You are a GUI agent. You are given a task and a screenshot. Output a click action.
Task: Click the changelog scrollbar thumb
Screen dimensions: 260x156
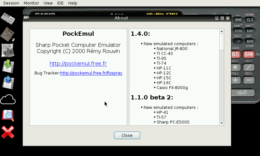click(222, 42)
